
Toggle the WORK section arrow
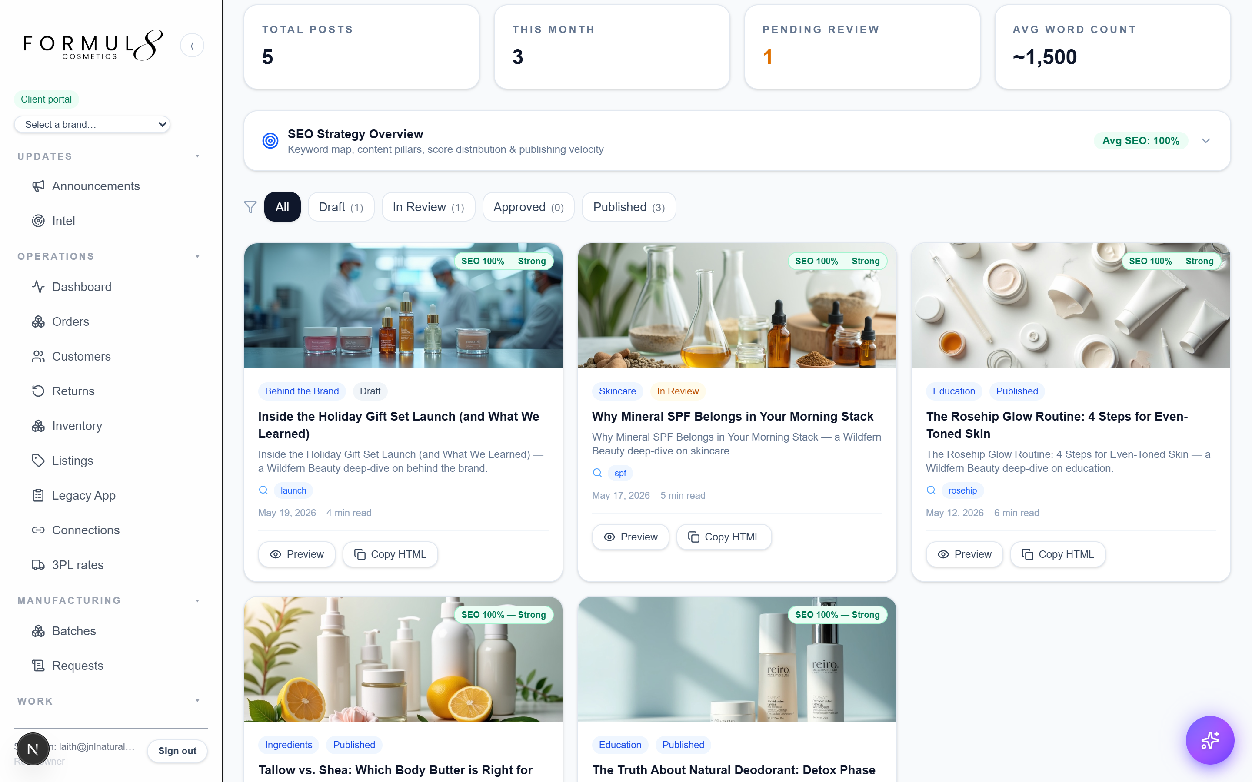pos(197,701)
